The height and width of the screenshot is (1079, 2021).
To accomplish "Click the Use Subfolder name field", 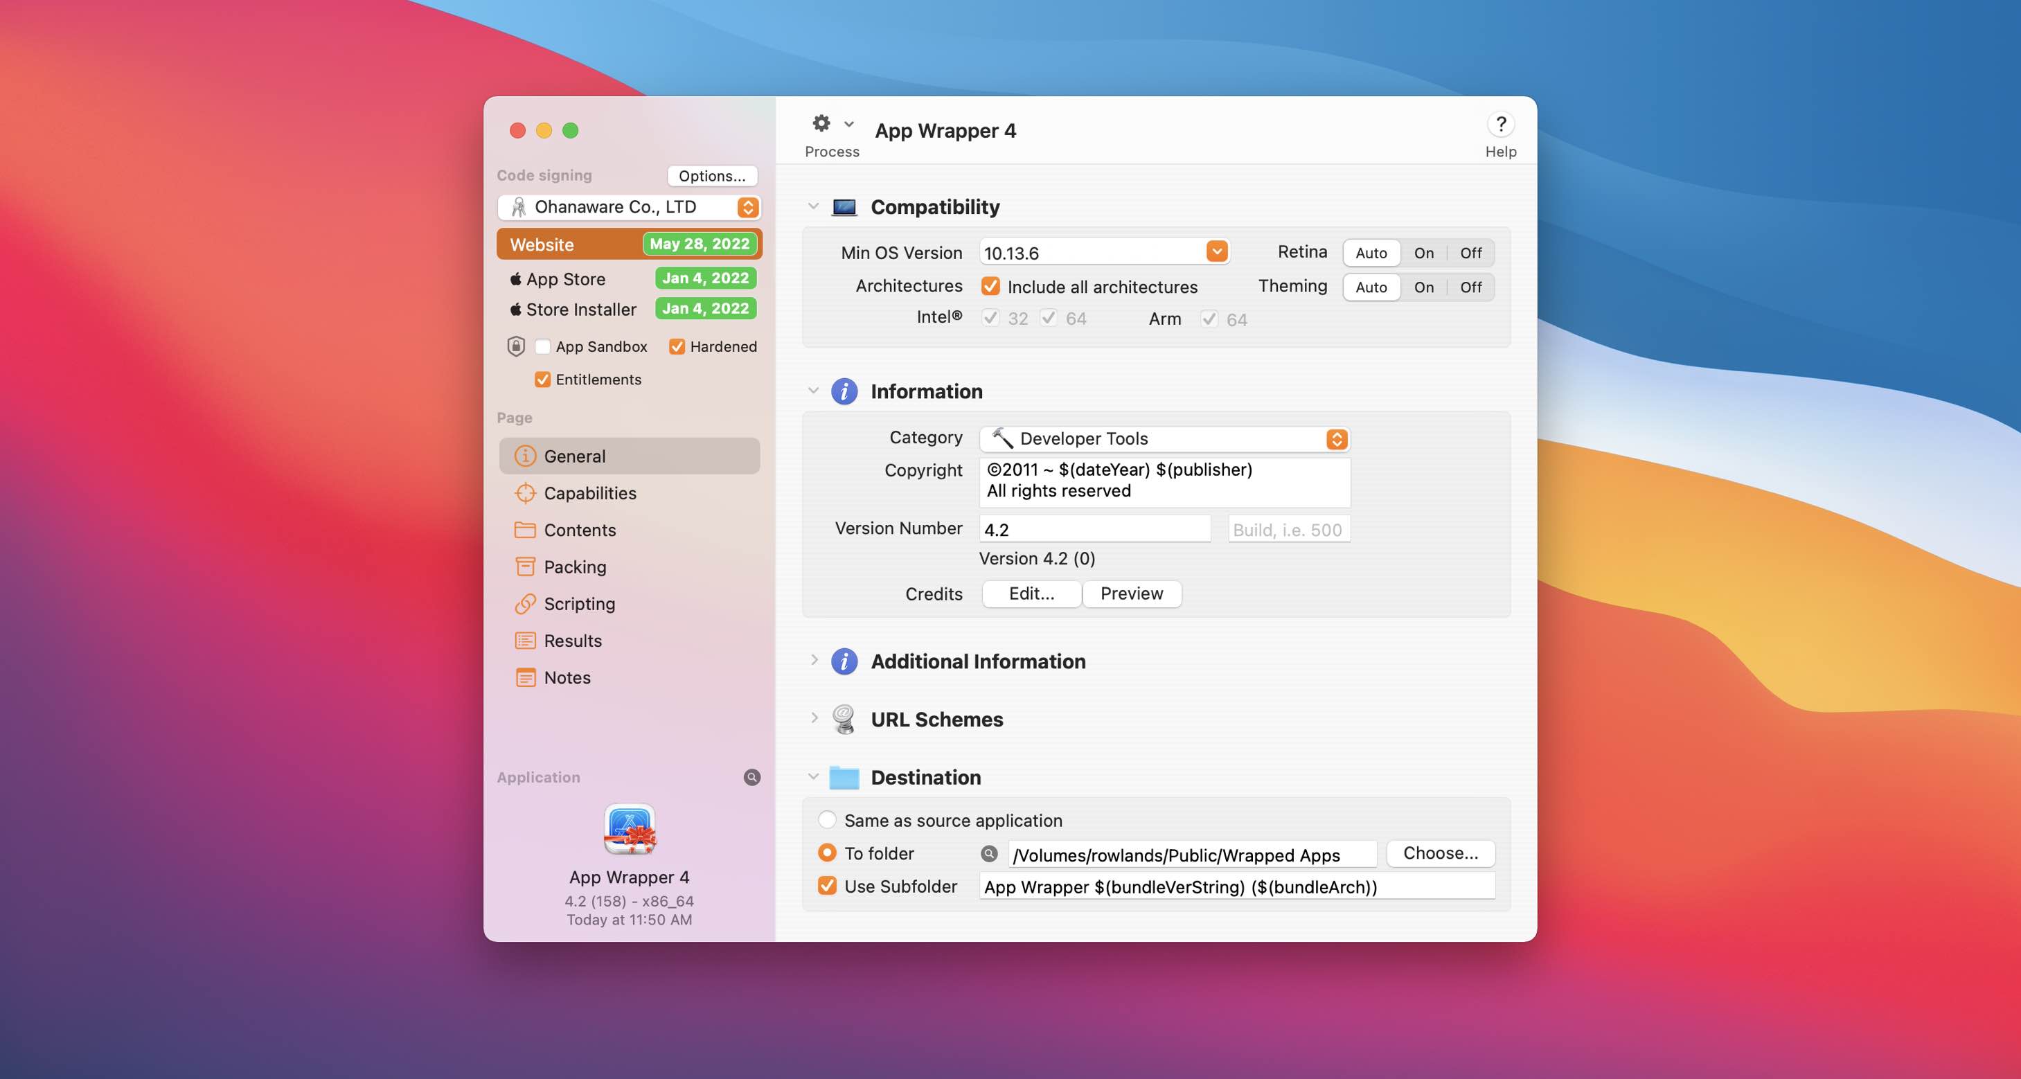I will (x=1236, y=886).
